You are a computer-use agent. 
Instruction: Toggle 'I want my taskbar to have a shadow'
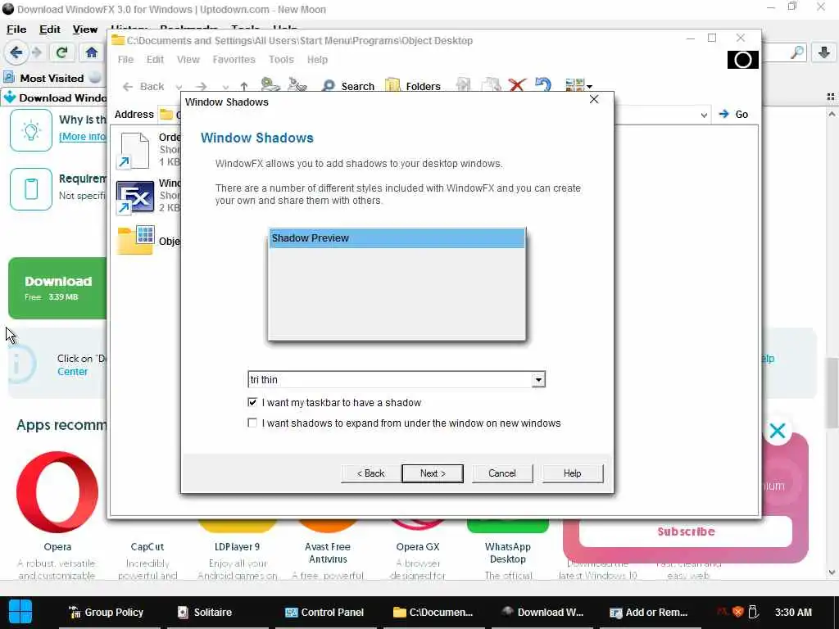pyautogui.click(x=252, y=402)
